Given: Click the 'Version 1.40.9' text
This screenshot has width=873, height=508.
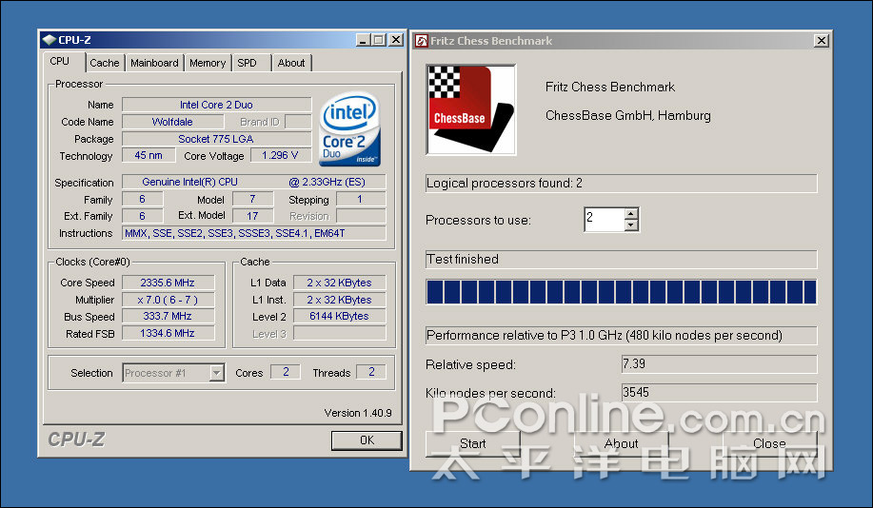Looking at the screenshot, I should (358, 413).
